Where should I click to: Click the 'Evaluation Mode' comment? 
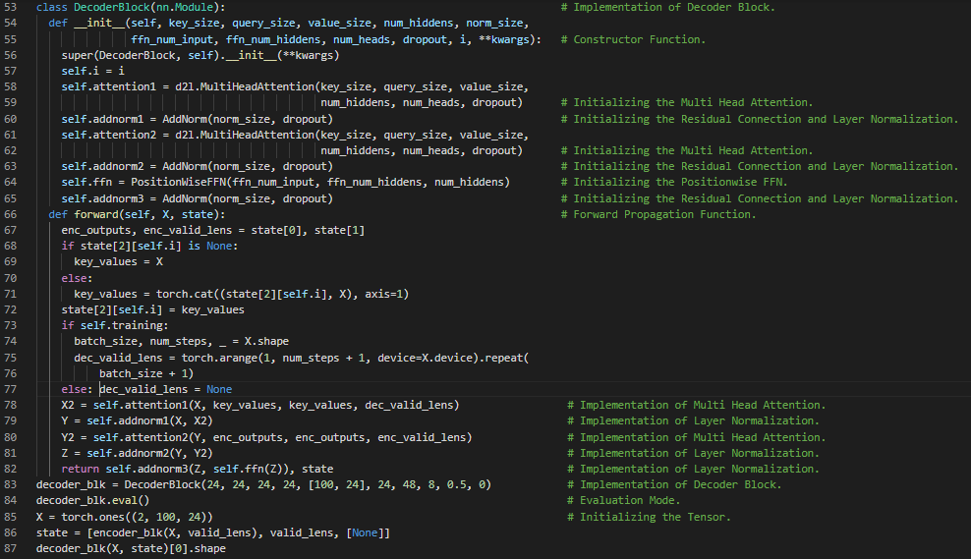click(x=626, y=501)
